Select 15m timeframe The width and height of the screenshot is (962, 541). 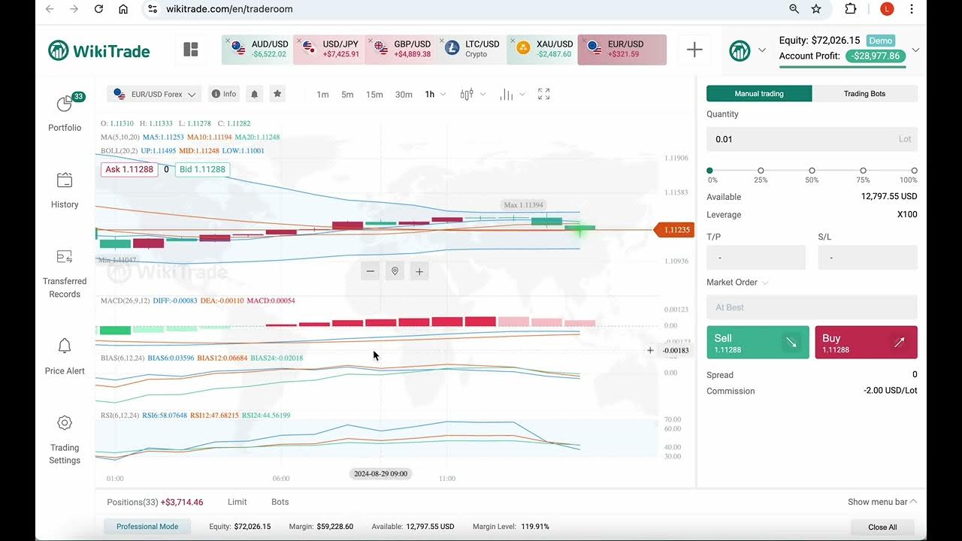tap(374, 95)
